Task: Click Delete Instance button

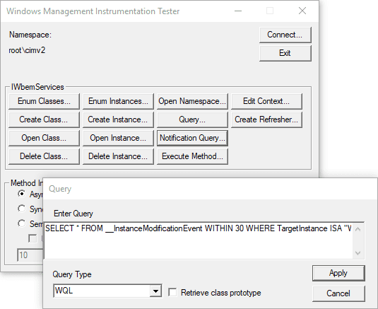Action: [x=118, y=156]
